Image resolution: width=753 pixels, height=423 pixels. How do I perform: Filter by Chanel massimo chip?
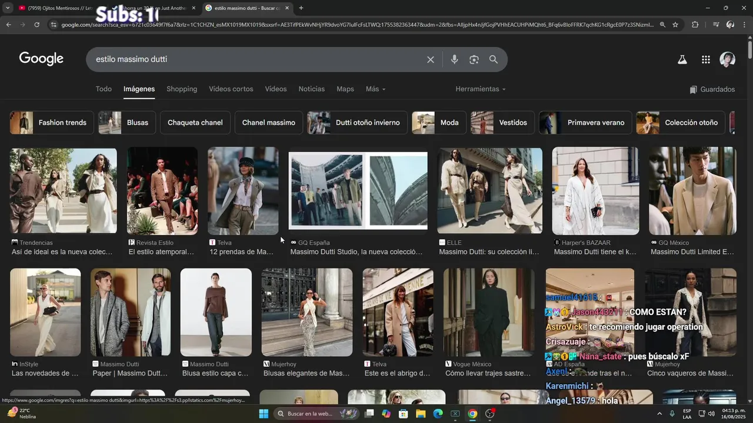[269, 123]
